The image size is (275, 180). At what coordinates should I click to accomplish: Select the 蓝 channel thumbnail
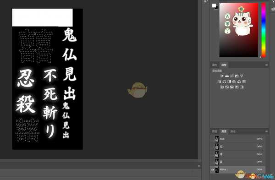tap(217, 162)
